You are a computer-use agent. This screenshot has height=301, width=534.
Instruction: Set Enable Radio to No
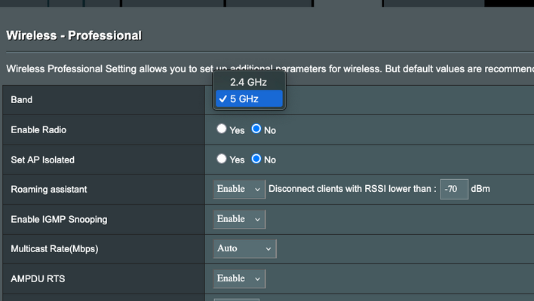pyautogui.click(x=256, y=129)
